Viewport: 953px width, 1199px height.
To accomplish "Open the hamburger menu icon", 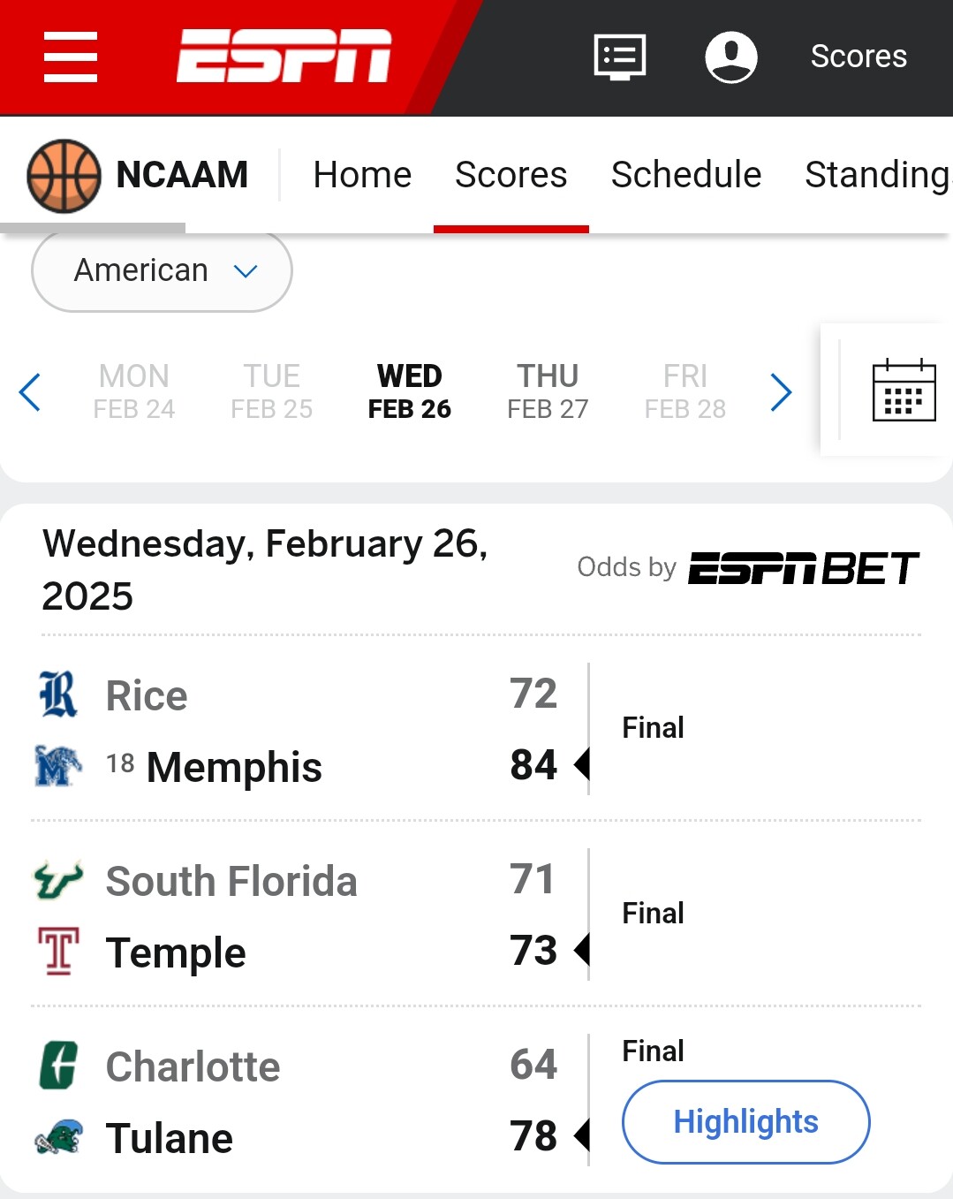I will pos(71,57).
